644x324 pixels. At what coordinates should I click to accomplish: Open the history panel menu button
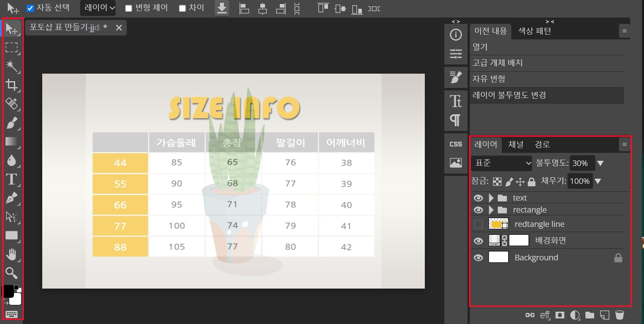point(624,31)
